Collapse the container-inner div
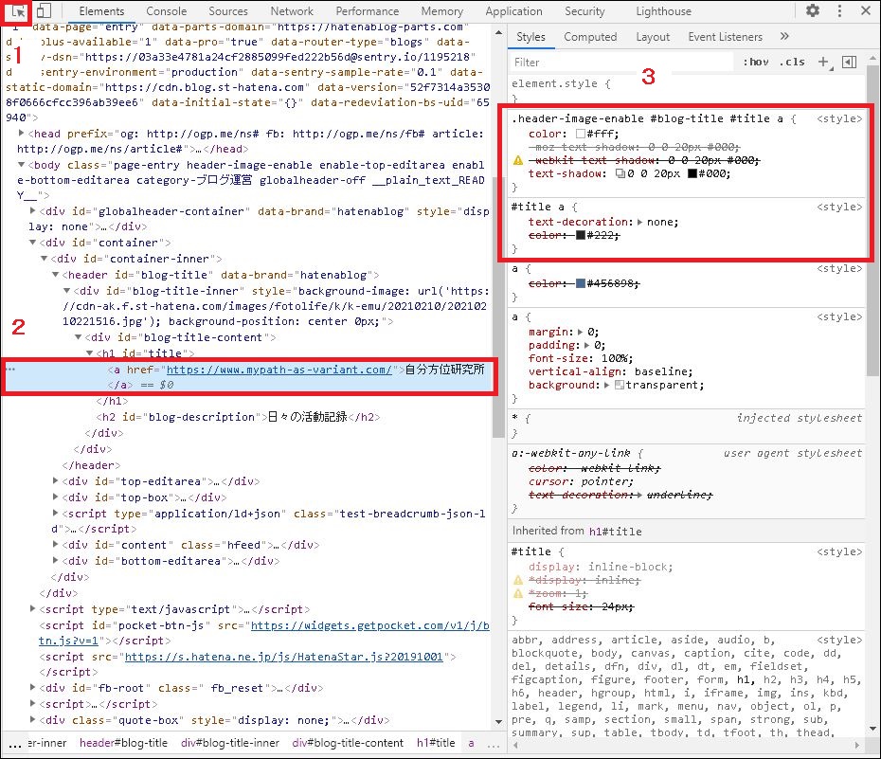The image size is (881, 759). point(44,259)
